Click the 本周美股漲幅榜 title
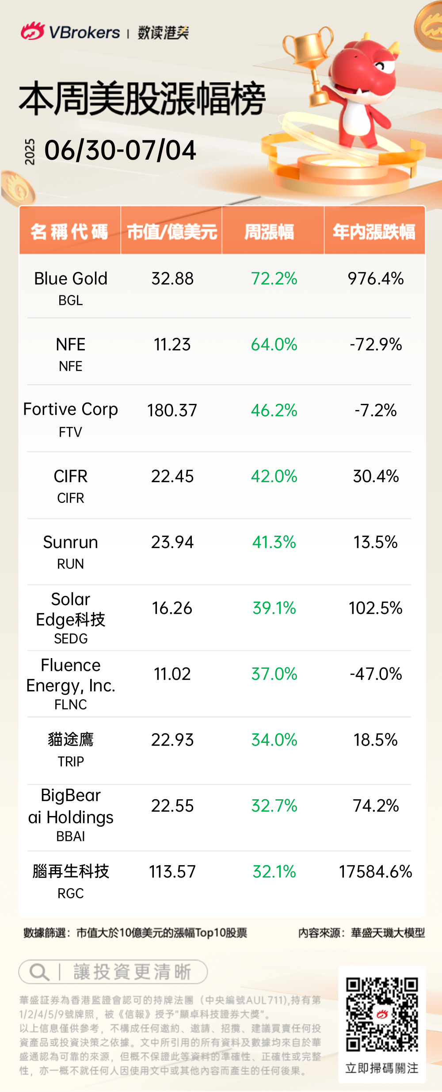The height and width of the screenshot is (1092, 442). [142, 99]
